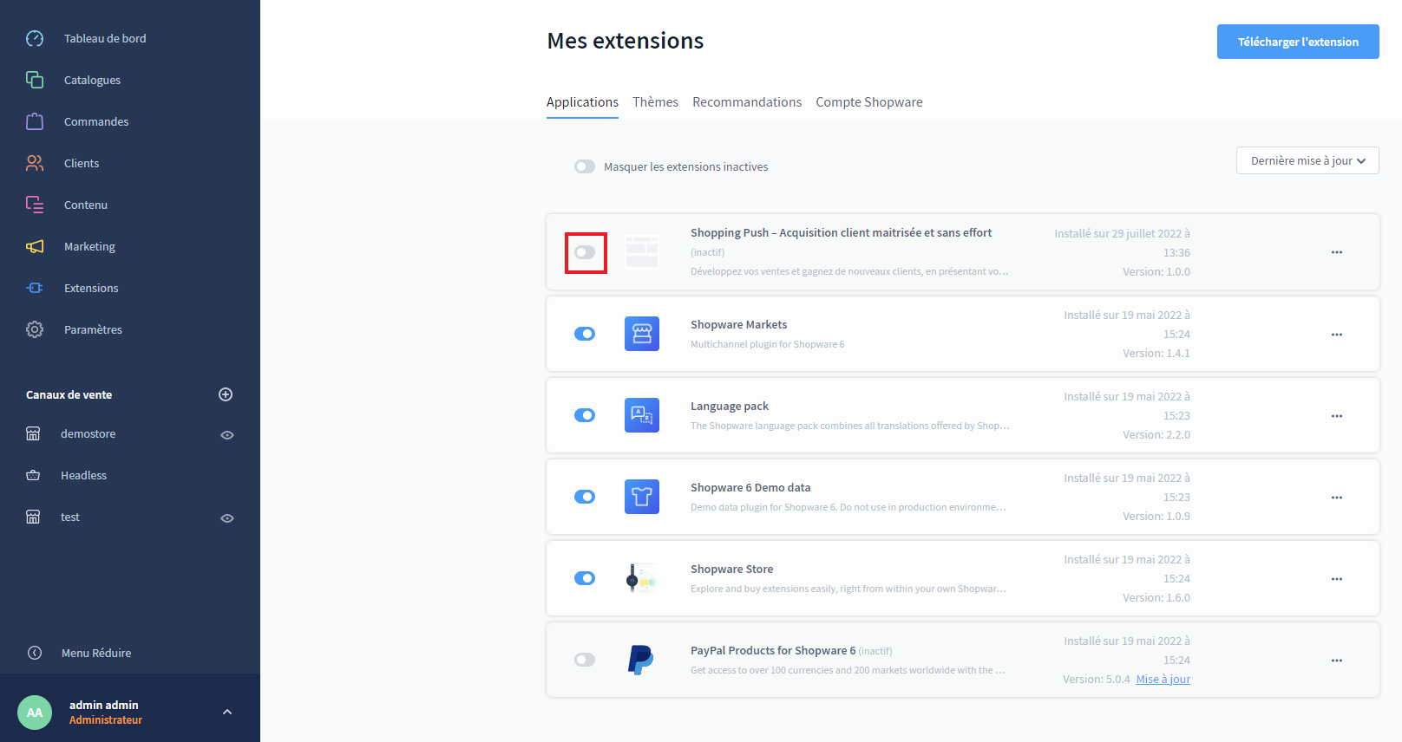Image resolution: width=1402 pixels, height=742 pixels.
Task: Deactivate the Shopware Markets toggle
Action: pos(585,334)
